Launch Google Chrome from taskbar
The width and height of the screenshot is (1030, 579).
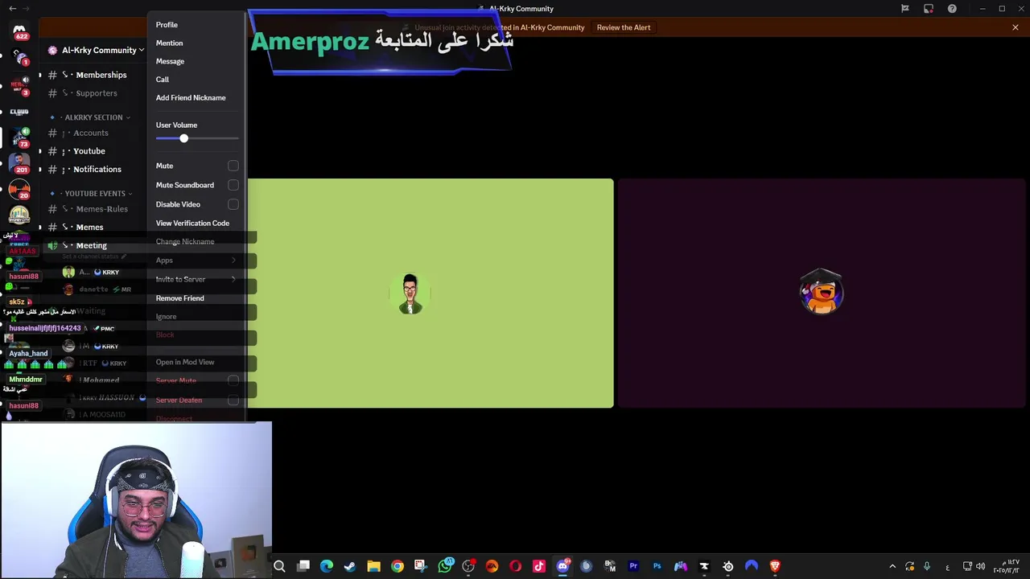pos(398,566)
